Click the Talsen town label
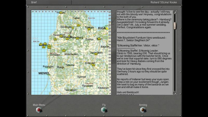Screen dimensions: 208x117 77,18
